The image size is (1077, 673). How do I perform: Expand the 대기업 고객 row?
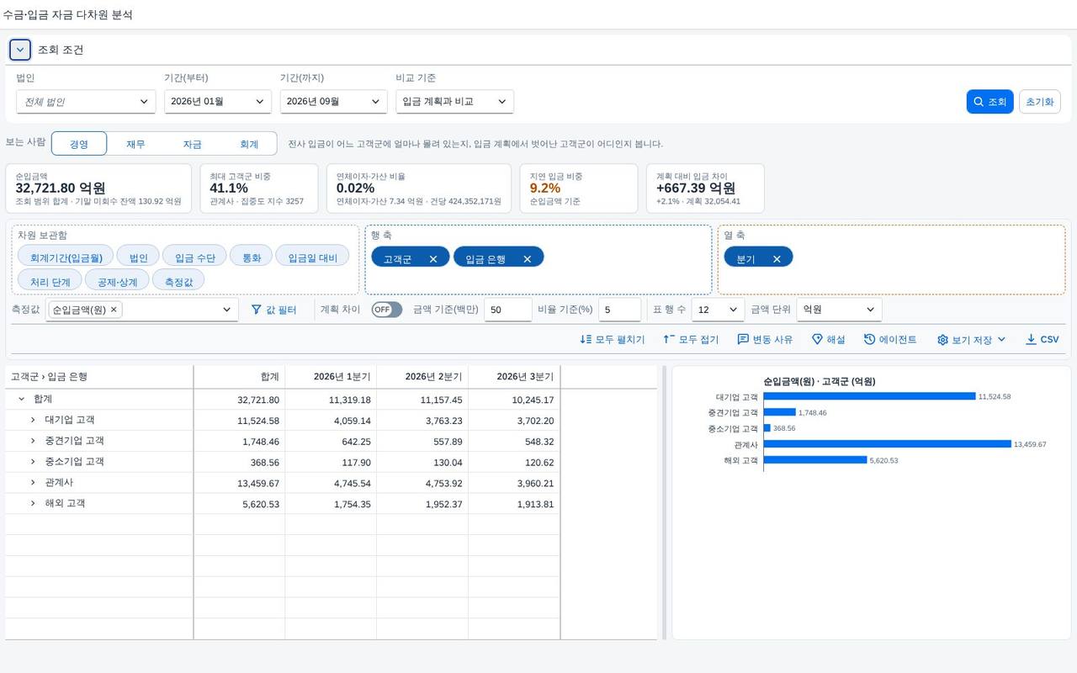coord(33,420)
